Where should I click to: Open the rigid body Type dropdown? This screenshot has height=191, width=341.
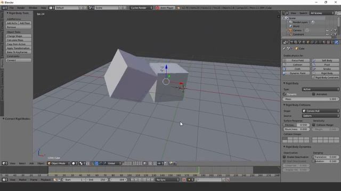321,89
